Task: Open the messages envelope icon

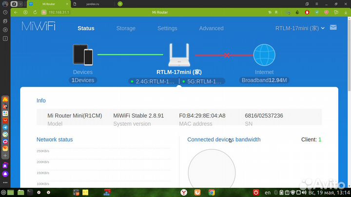Action: (333, 27)
